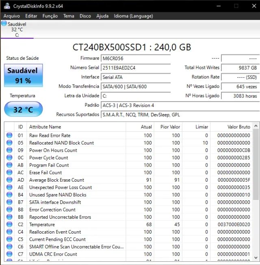Click the Modo Transferência field SATA/600
The image size is (260, 265).
pos(136,87)
